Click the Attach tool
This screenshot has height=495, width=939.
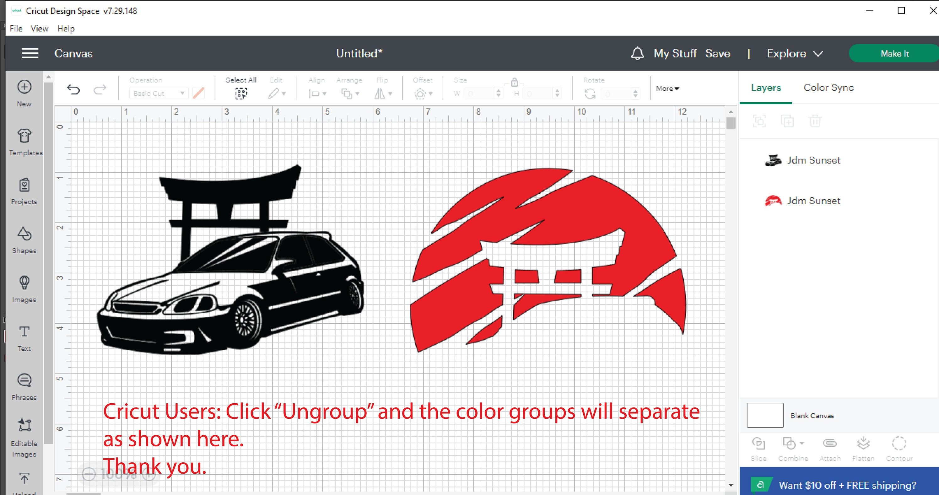(x=830, y=449)
